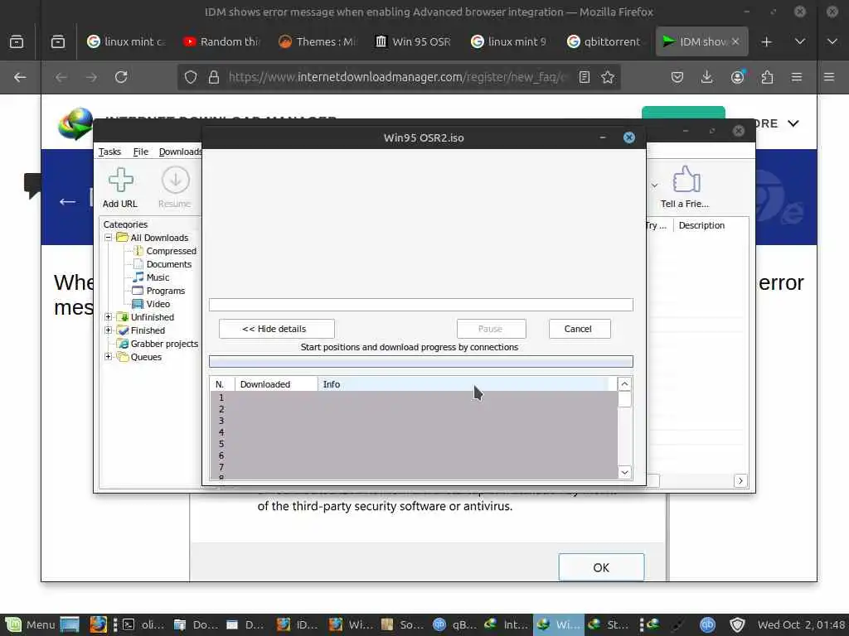Open the Linux Mint Menu button

(31, 624)
